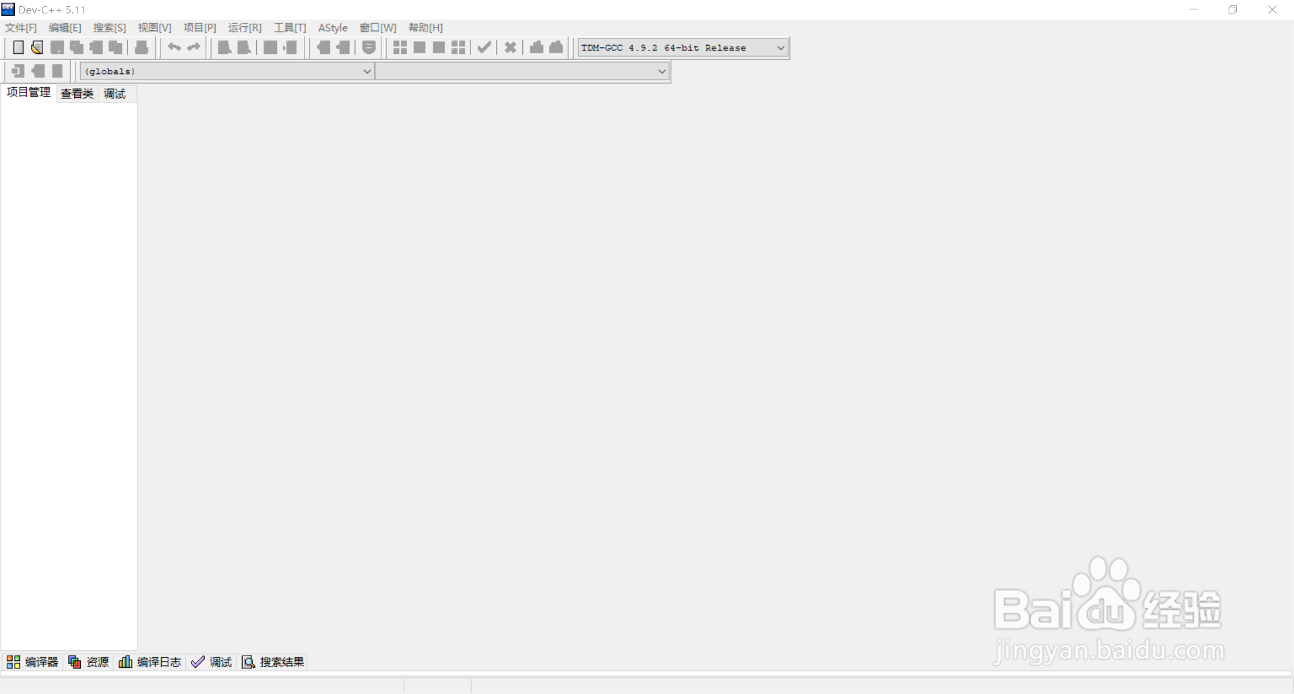Screen dimensions: 1294x694
Task: Open the 编辑[E] menu
Action: (65, 28)
